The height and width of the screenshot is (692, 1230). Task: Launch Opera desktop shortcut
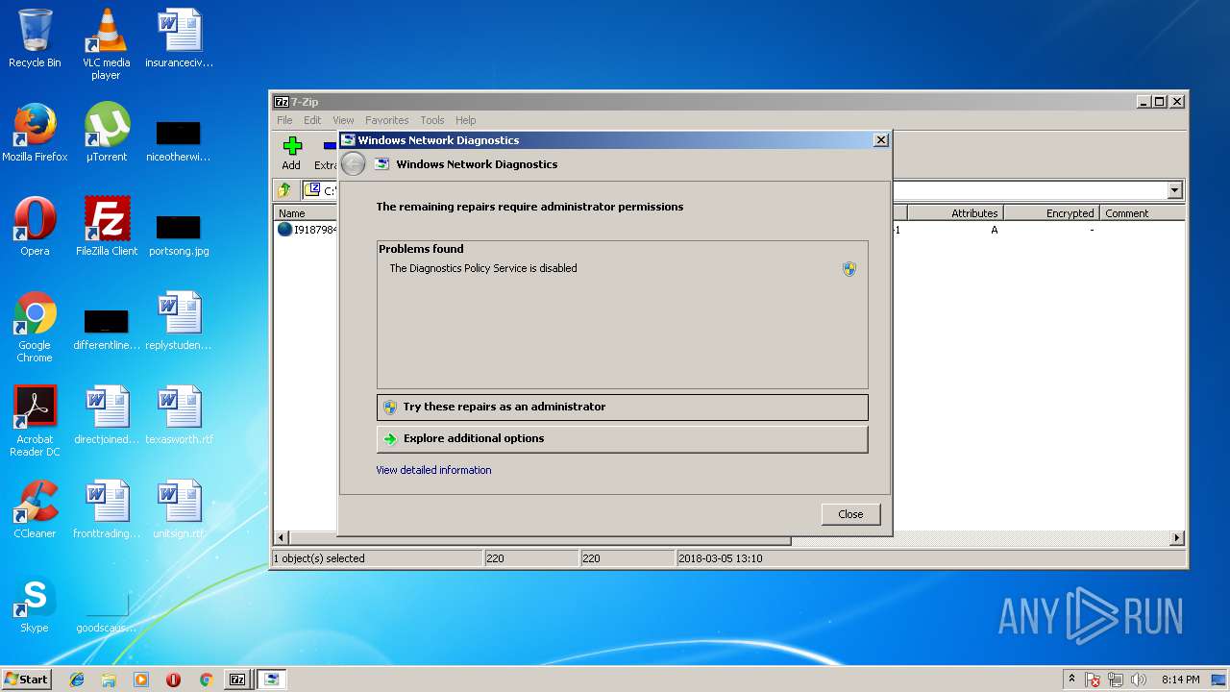pyautogui.click(x=35, y=227)
